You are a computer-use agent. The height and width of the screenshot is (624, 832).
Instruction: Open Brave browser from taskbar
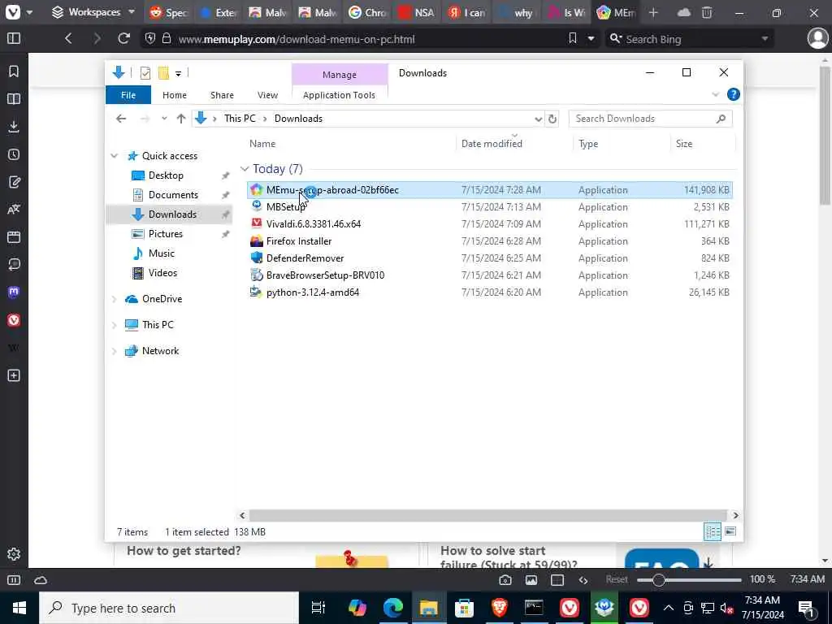point(499,608)
